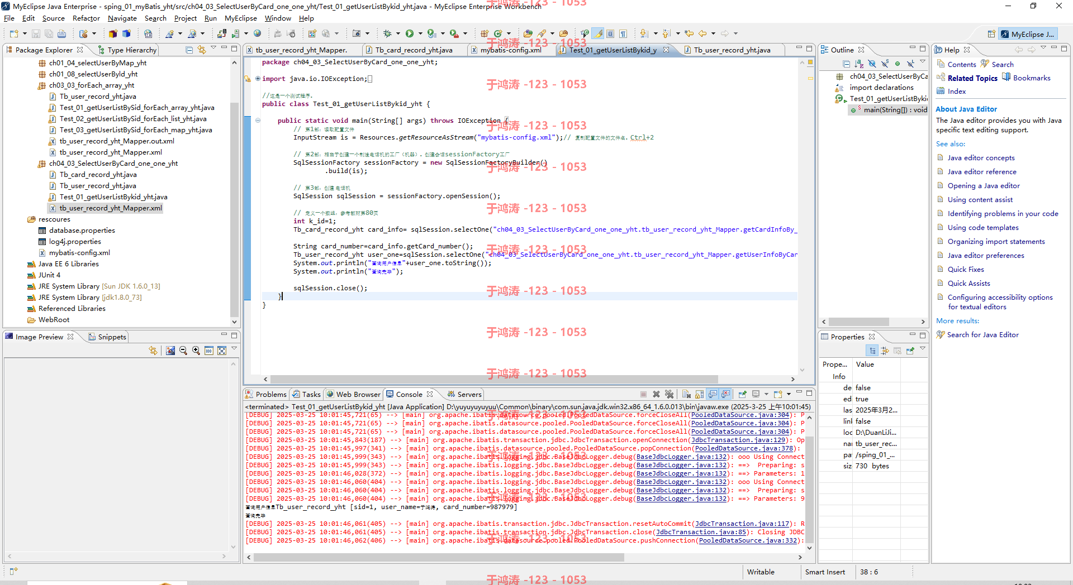Click Pin Console icon

tap(743, 394)
